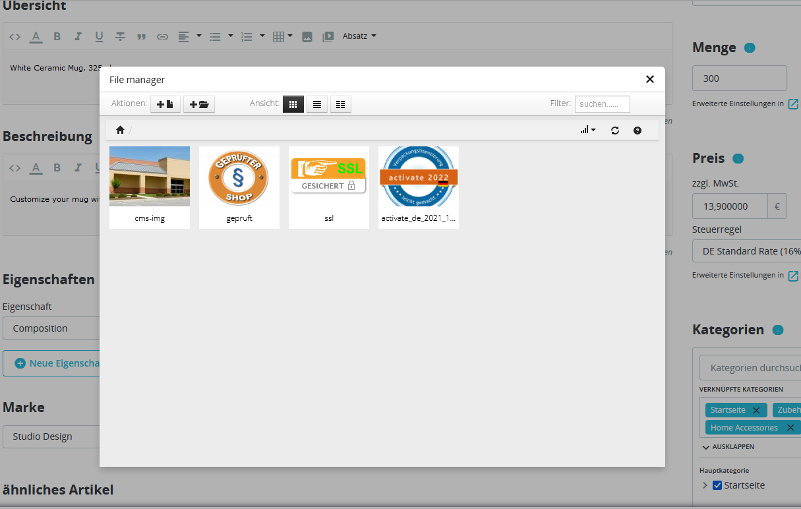Click the price field showing 13,900000
Image resolution: width=801 pixels, height=509 pixels.
click(x=730, y=206)
